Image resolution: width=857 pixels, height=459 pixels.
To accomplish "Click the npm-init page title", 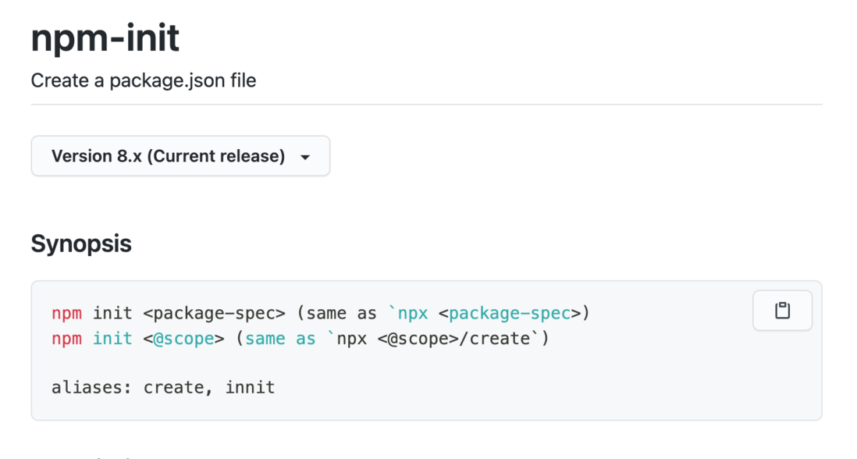I will (x=105, y=37).
